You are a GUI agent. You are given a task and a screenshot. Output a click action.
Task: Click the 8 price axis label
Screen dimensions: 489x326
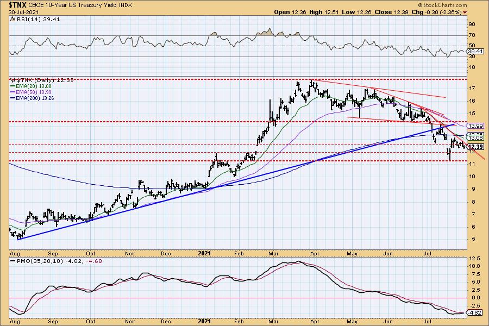click(x=473, y=202)
